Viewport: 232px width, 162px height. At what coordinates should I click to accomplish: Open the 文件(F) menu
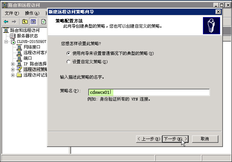(12, 13)
